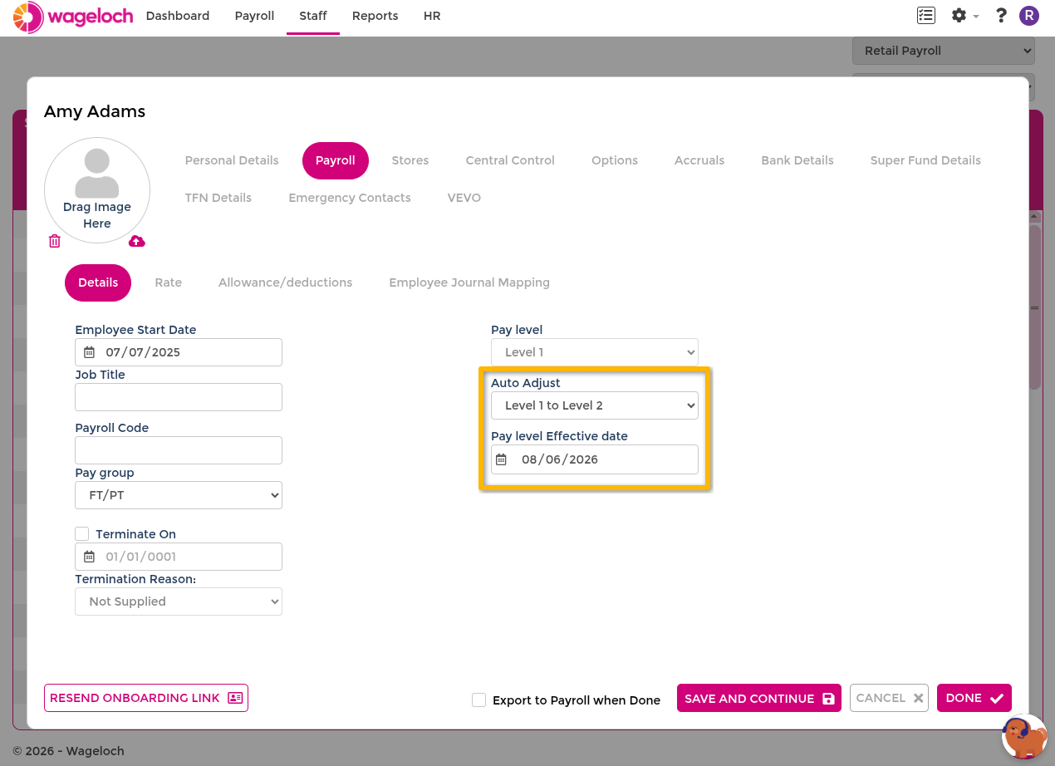Switch to TFN Details tab
The height and width of the screenshot is (766, 1055).
218,198
